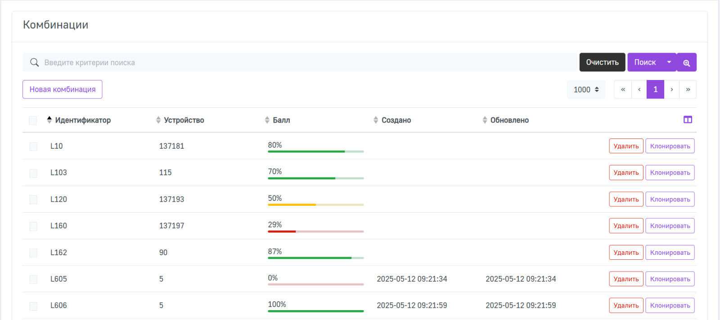
Task: Clone the L10 combination
Action: pos(670,146)
